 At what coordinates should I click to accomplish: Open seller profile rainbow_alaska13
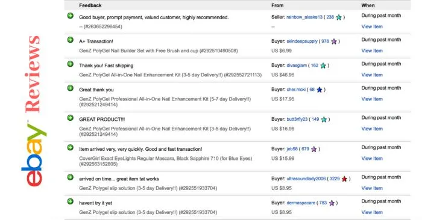(304, 17)
